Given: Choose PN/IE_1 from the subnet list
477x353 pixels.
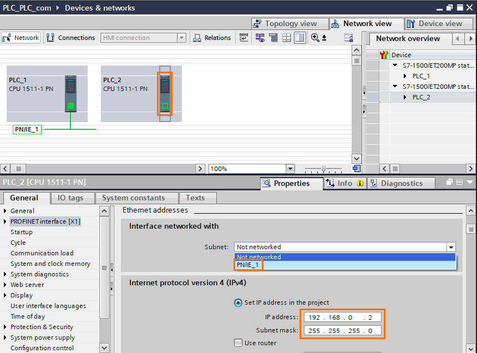Looking at the screenshot, I should [x=344, y=265].
